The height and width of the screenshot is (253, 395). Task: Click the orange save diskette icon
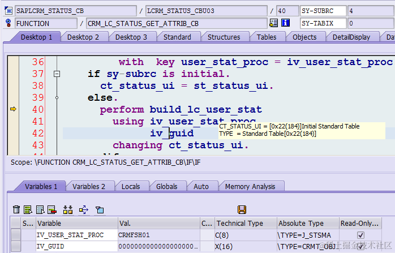click(242, 209)
